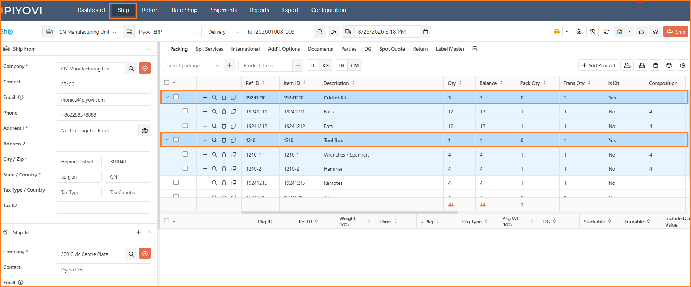The height and width of the screenshot is (287, 691).
Task: Open the Configuration menu
Action: (328, 10)
